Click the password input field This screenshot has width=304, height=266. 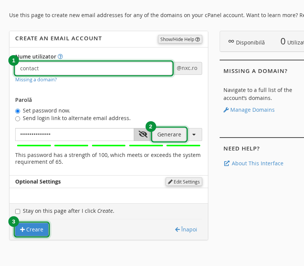point(74,135)
